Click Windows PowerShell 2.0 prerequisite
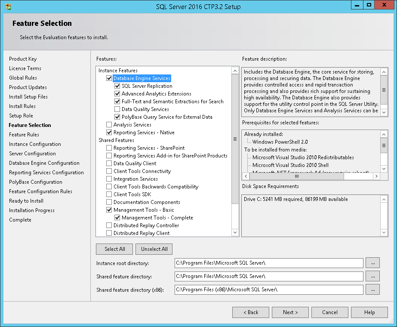This screenshot has height=327, width=397. click(280, 142)
